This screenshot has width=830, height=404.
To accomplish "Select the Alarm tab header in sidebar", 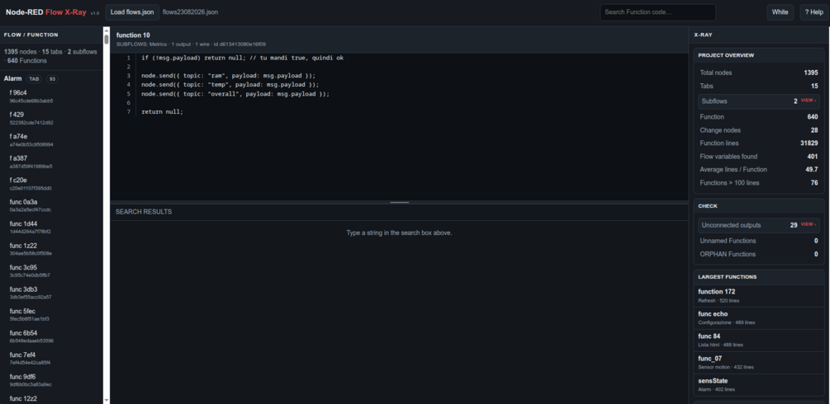I will (x=51, y=79).
